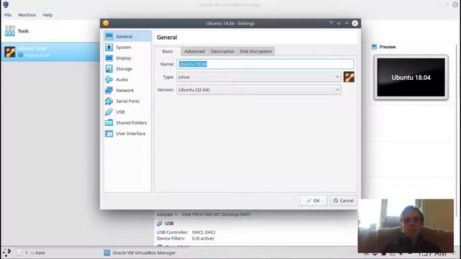
Task: Open the Serial Ports category icon
Action: click(109, 101)
